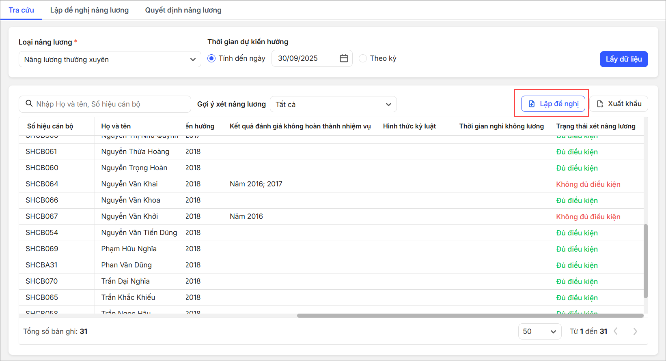This screenshot has height=361, width=666.
Task: Click the previous page arrow icon
Action: [x=616, y=331]
